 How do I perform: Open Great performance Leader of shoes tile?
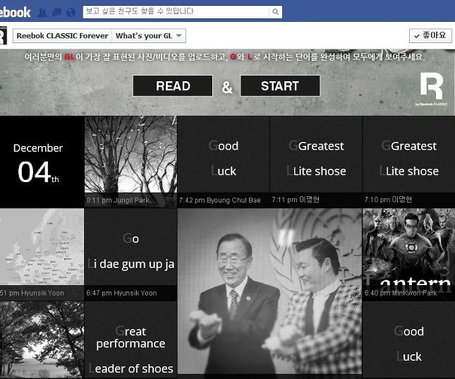131,339
